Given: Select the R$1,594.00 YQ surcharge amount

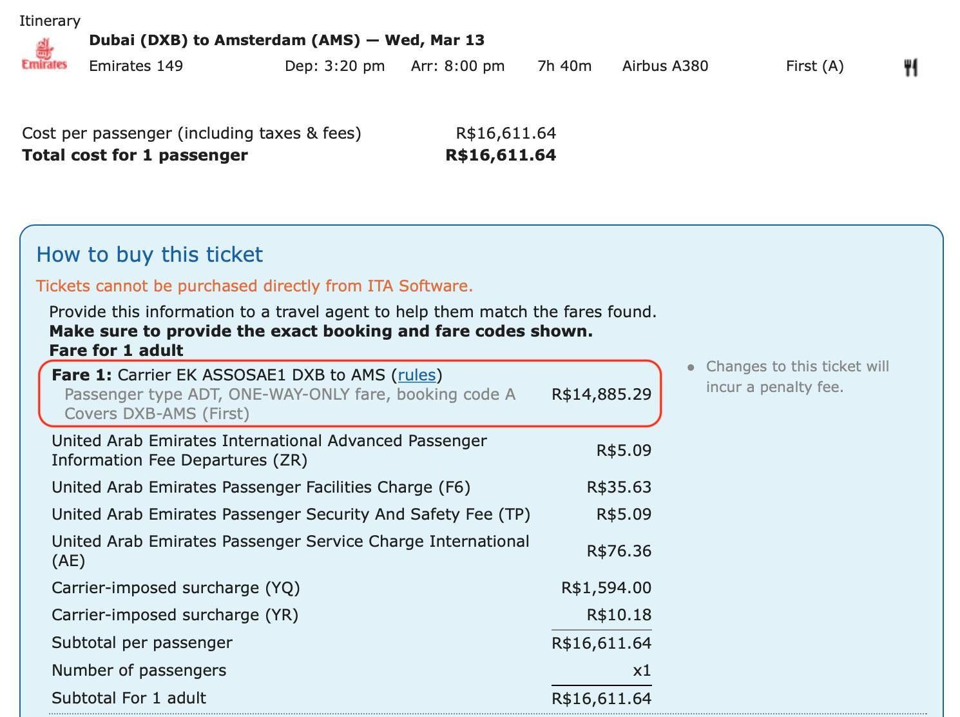Looking at the screenshot, I should pyautogui.click(x=606, y=588).
